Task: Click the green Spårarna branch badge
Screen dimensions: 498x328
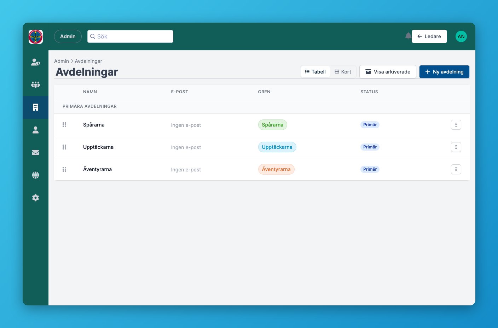Action: coord(273,125)
